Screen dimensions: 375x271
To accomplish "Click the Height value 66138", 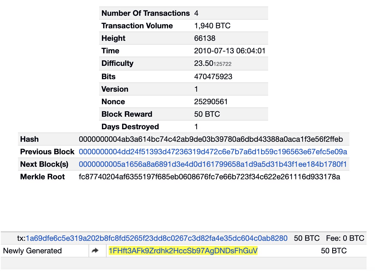I will pos(205,38).
